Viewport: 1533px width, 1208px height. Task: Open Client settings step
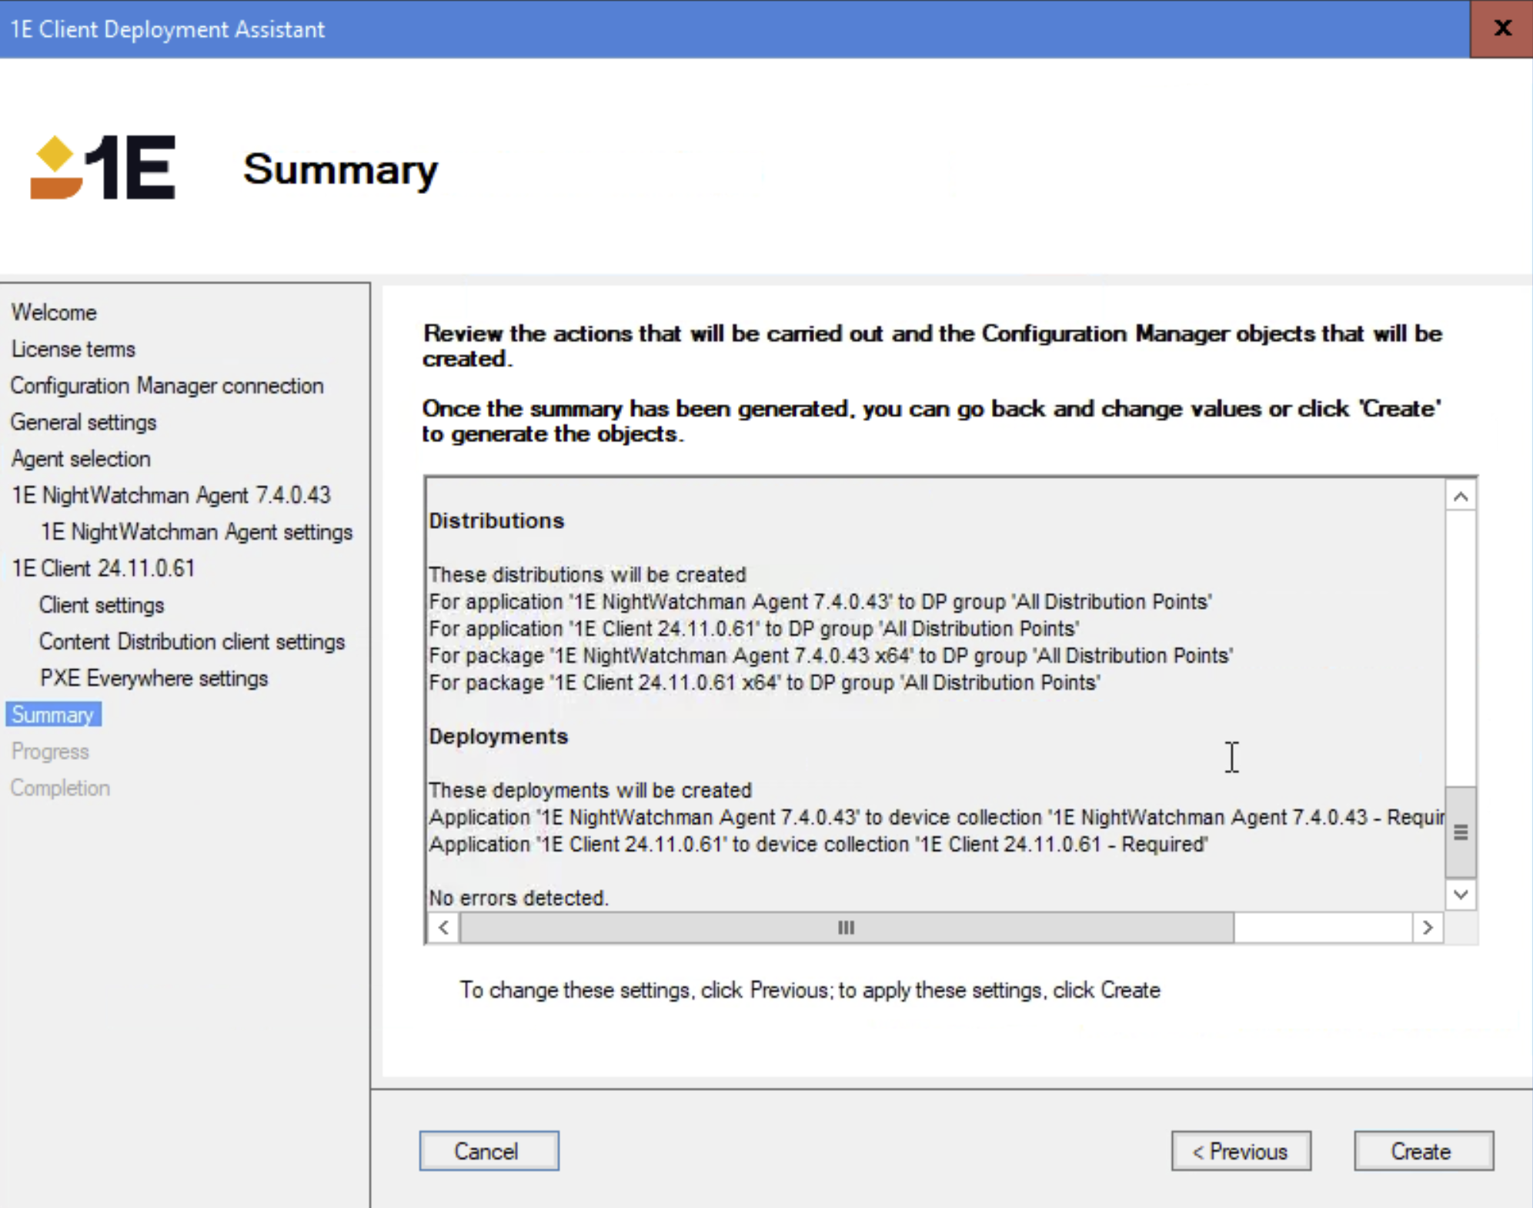[102, 605]
